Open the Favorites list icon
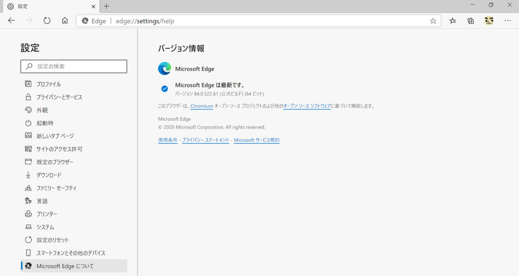519x276 pixels. (452, 21)
